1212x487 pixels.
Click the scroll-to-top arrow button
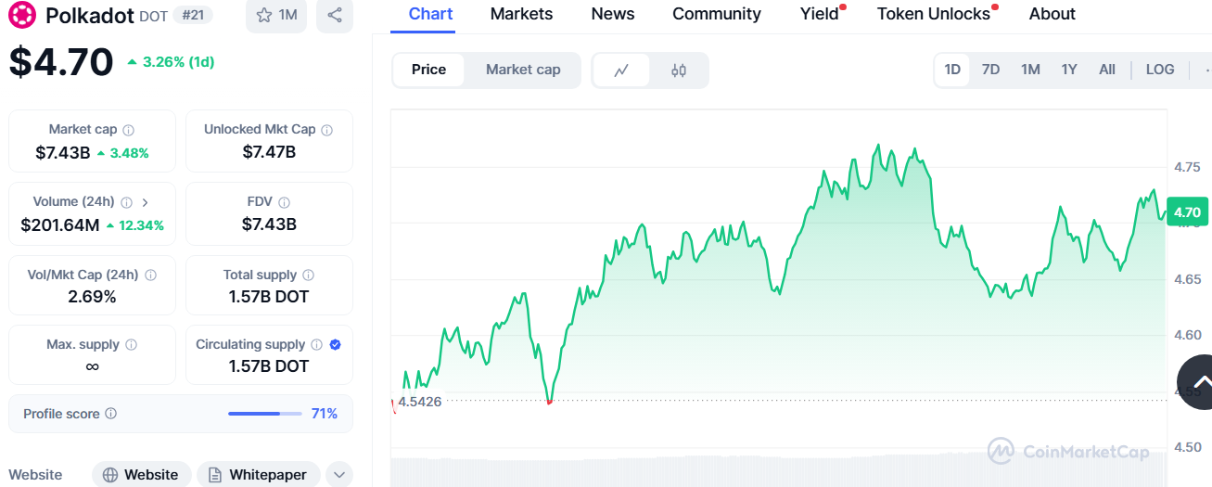[1202, 381]
